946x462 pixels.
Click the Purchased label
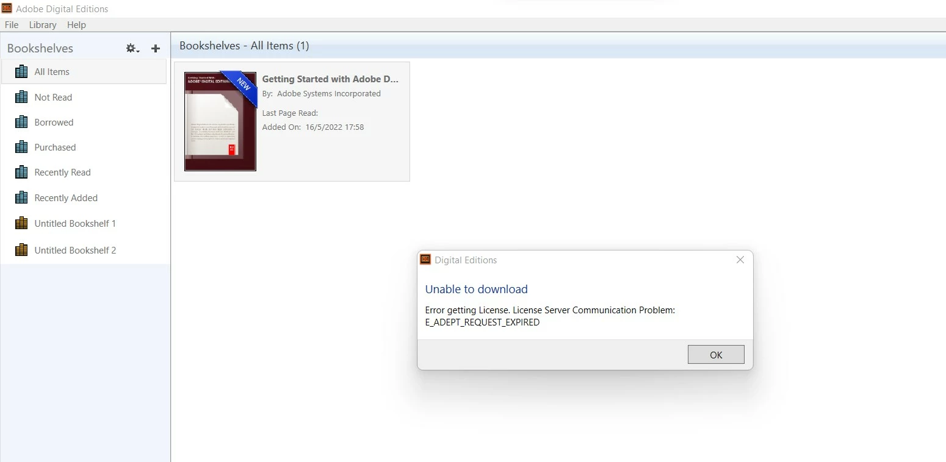point(55,147)
